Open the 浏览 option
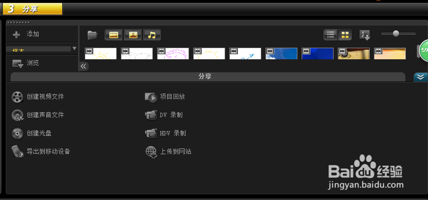 pos(33,63)
